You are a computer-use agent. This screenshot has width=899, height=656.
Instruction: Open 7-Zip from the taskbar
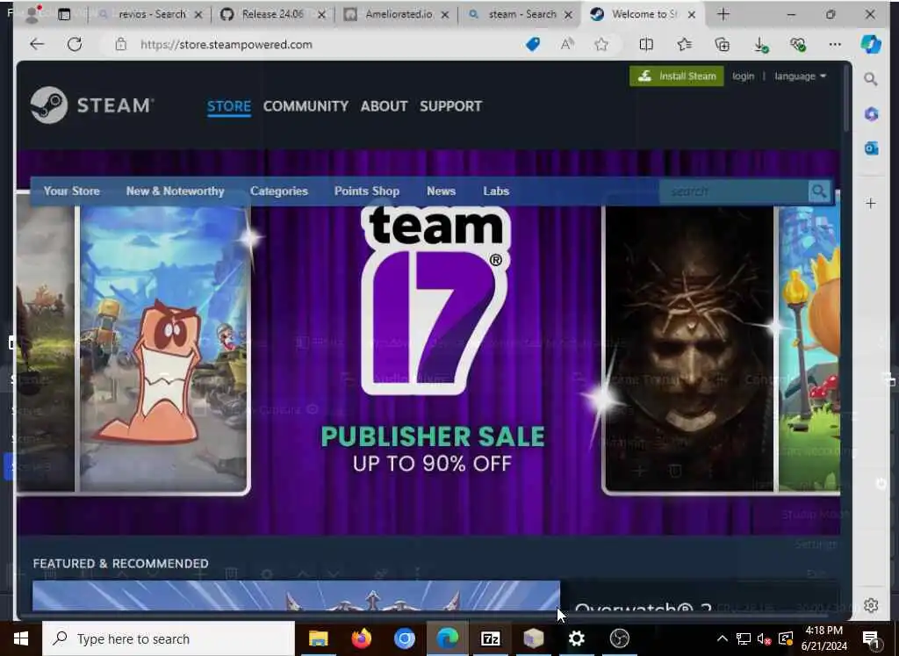point(490,638)
